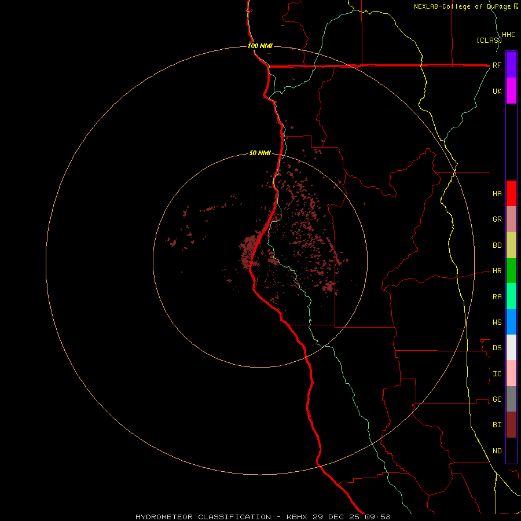This screenshot has height=521, width=521.
Task: Click the WS blue legend swatch
Action: point(511,322)
